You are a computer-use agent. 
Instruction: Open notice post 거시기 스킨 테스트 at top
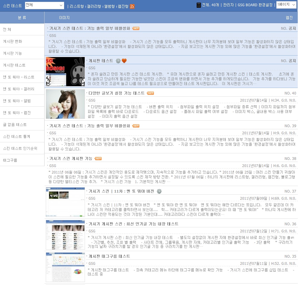pos(90,28)
